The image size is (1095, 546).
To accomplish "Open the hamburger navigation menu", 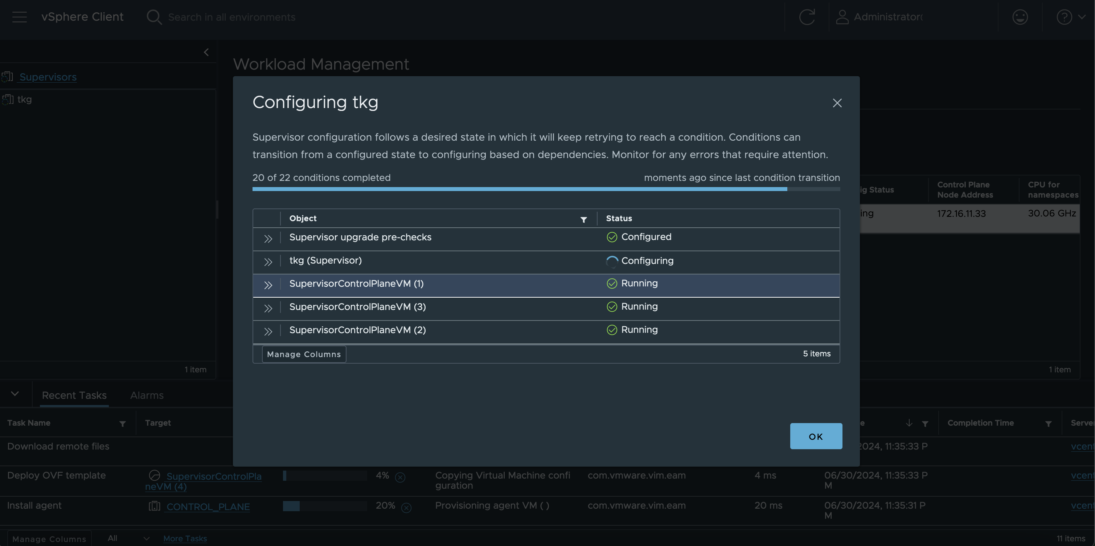I will (x=20, y=17).
